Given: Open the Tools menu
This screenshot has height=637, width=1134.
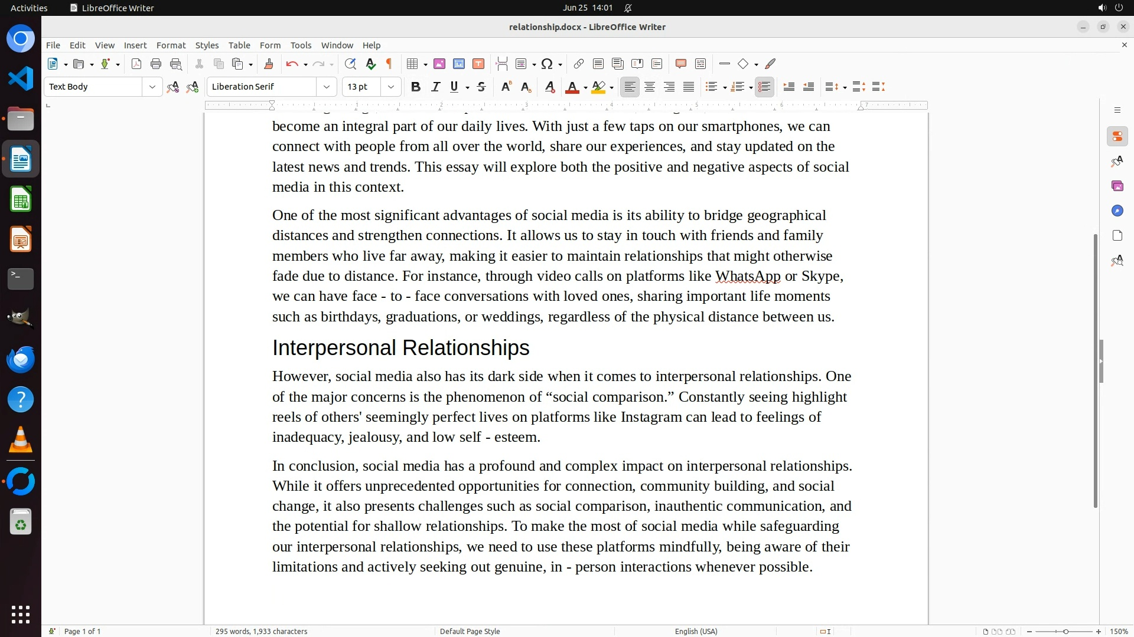Looking at the screenshot, I should [x=301, y=45].
